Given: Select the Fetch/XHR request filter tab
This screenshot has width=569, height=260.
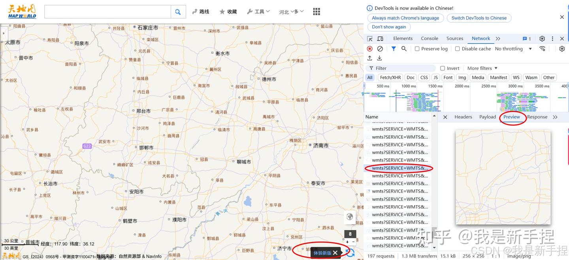Looking at the screenshot, I should coord(390,77).
